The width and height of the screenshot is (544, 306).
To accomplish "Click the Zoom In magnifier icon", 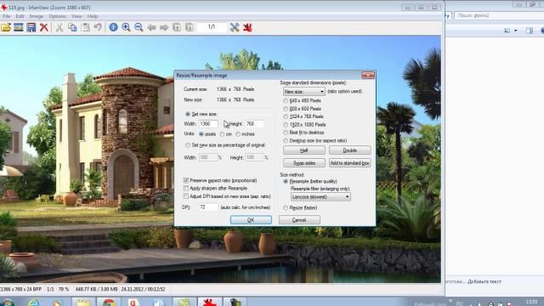I will pyautogui.click(x=126, y=27).
